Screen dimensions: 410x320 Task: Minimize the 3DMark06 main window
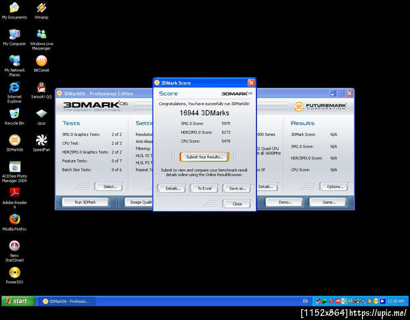pos(333,93)
